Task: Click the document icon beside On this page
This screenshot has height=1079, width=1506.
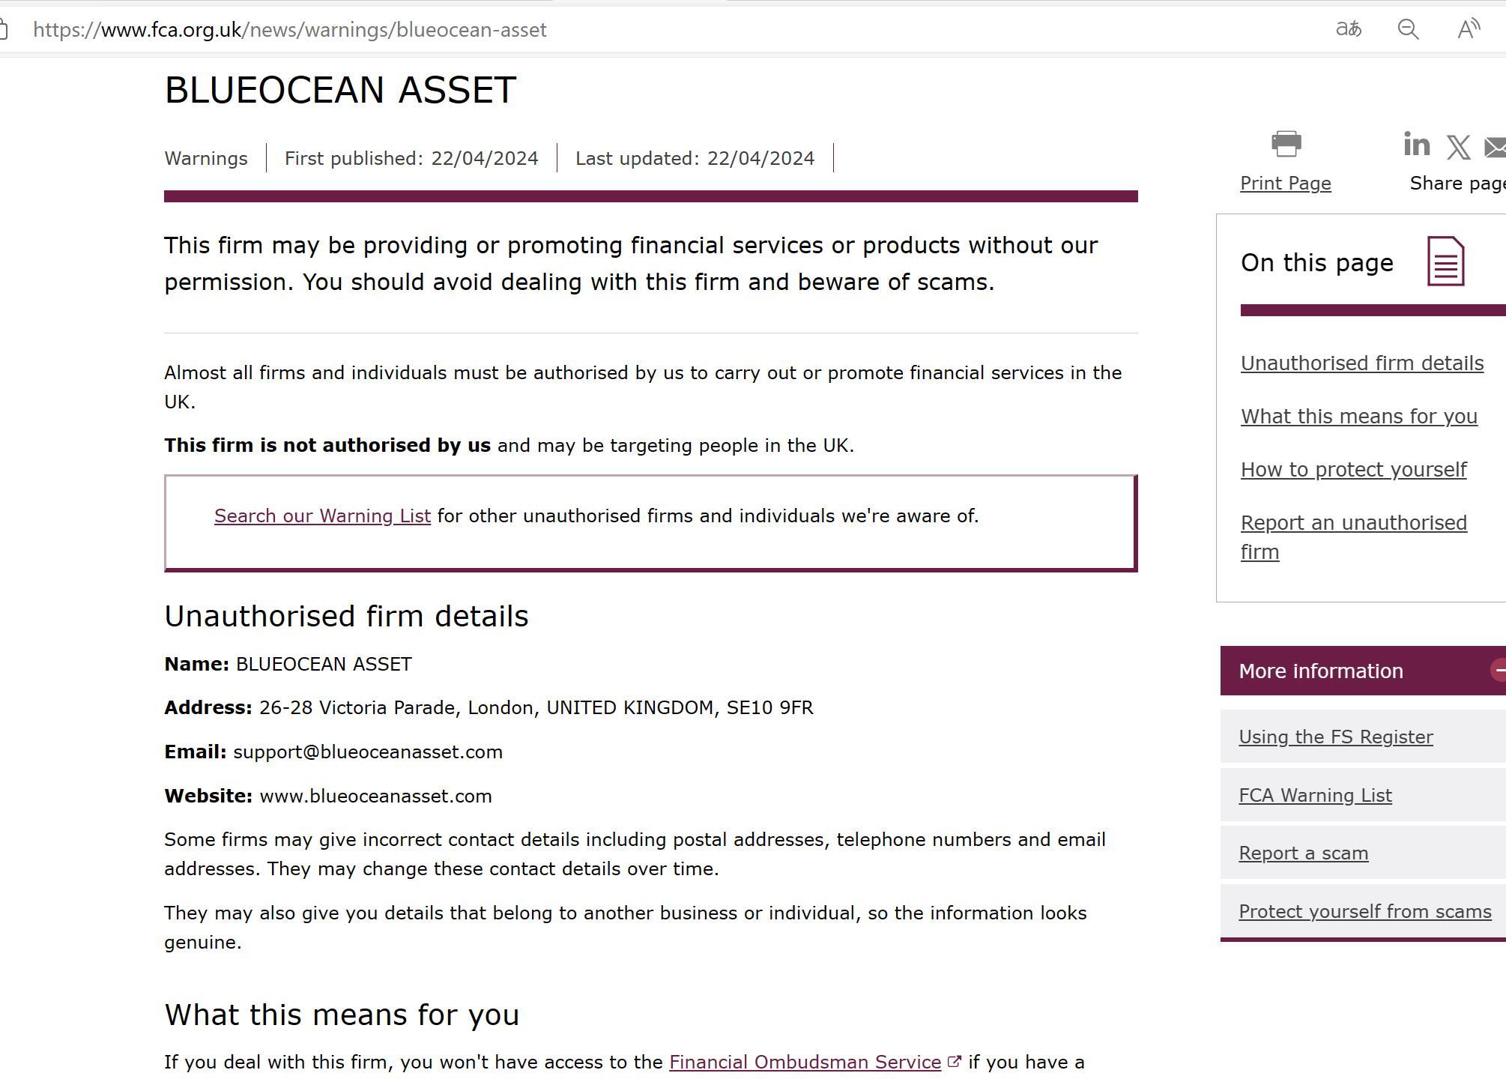Action: [x=1445, y=261]
